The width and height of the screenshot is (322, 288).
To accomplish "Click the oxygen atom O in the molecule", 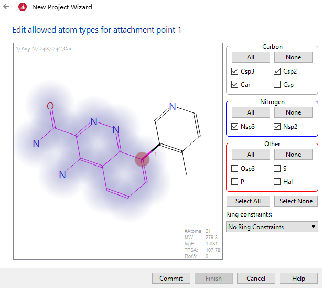I will point(50,106).
